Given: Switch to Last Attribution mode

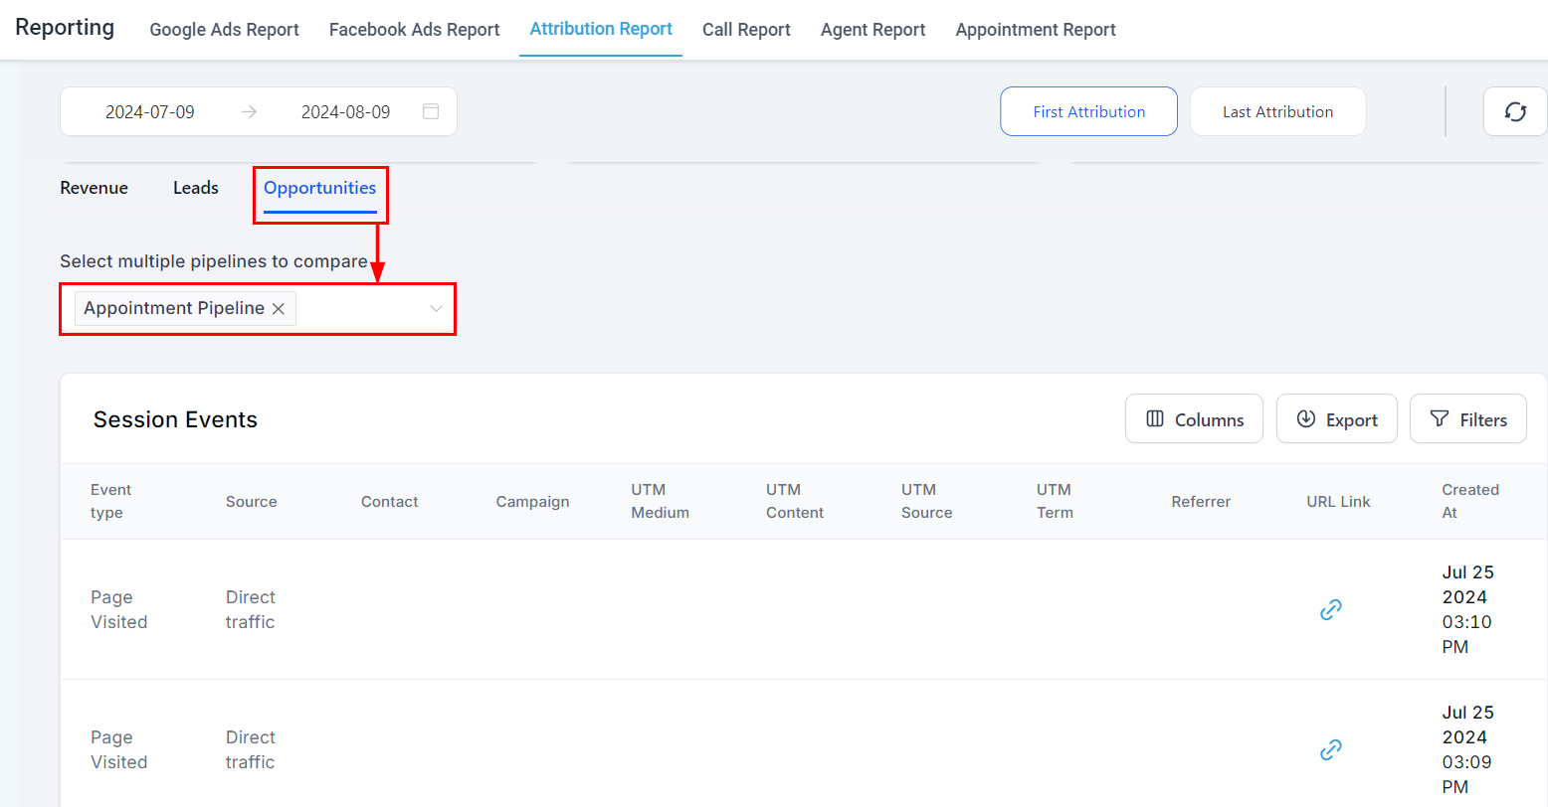Looking at the screenshot, I should point(1277,111).
